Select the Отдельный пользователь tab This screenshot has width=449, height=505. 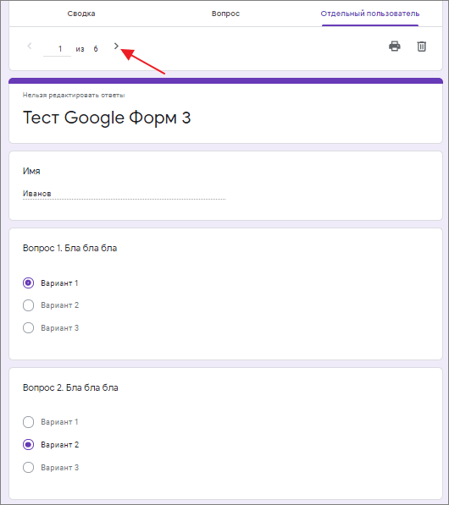370,14
